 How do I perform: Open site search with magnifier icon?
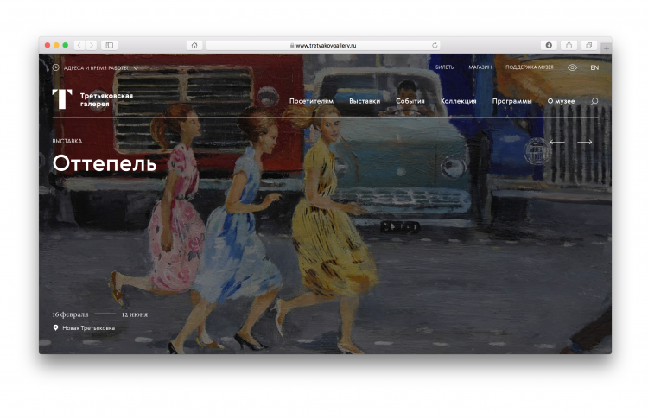click(594, 101)
